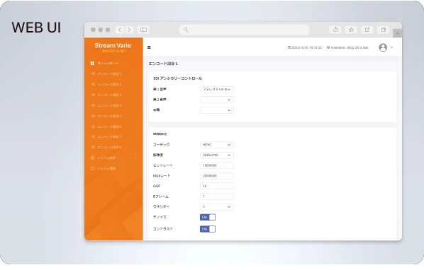Screen dimensions: 424x270
Task: Click the ビットレート input field
Action: point(216,165)
